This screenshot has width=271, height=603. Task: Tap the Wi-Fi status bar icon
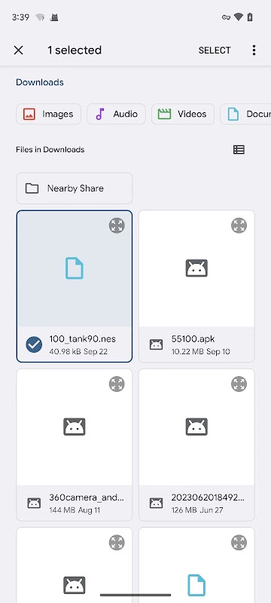(238, 17)
